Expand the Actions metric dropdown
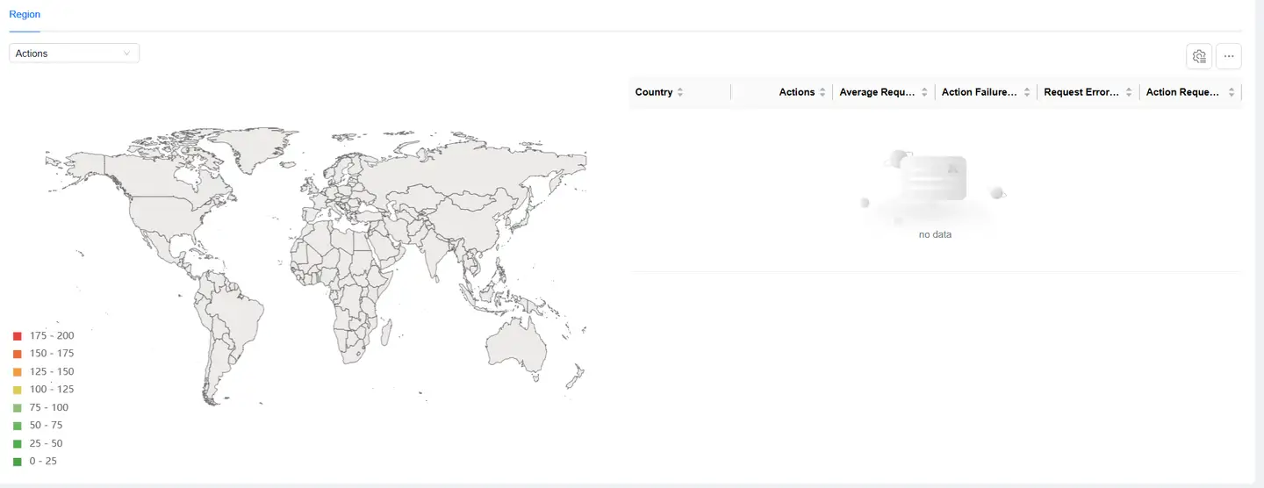Screen dimensions: 1264x488 pyautogui.click(x=74, y=54)
